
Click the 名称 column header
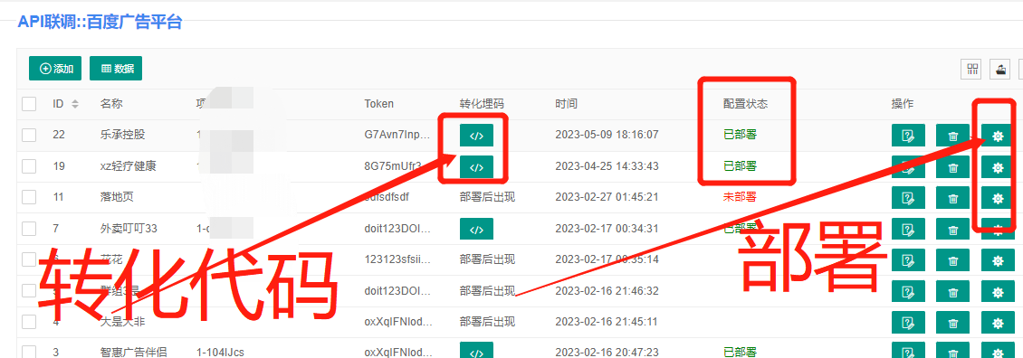111,104
